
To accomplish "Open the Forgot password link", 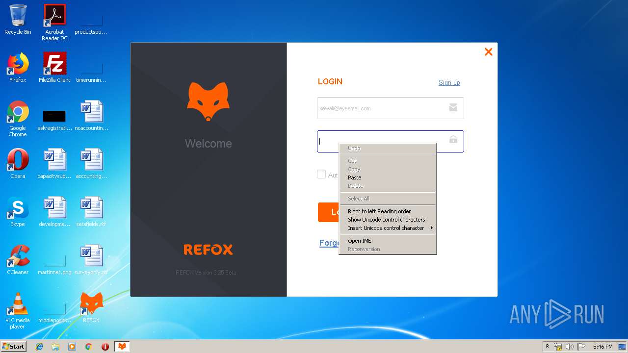I will [329, 243].
